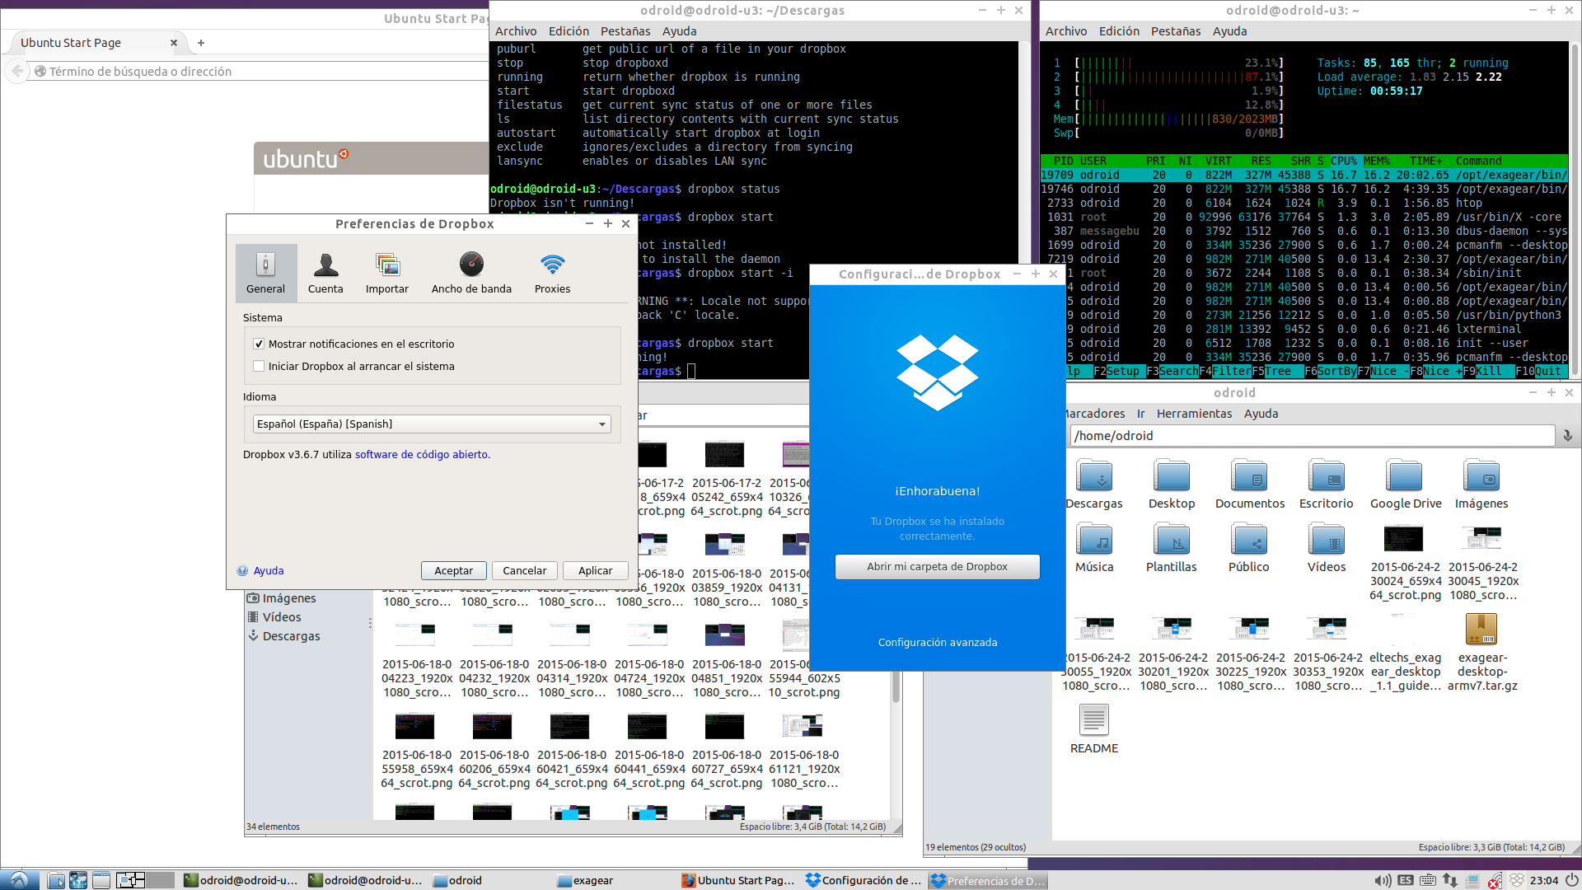Select the Ubuntu Start Page browser tab
The image size is (1582, 890).
click(x=99, y=43)
